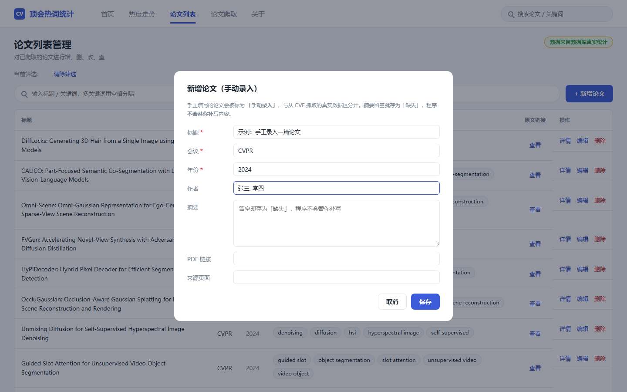Click the 作者 field with 张三, 李四
627x392 pixels.
pyautogui.click(x=337, y=188)
